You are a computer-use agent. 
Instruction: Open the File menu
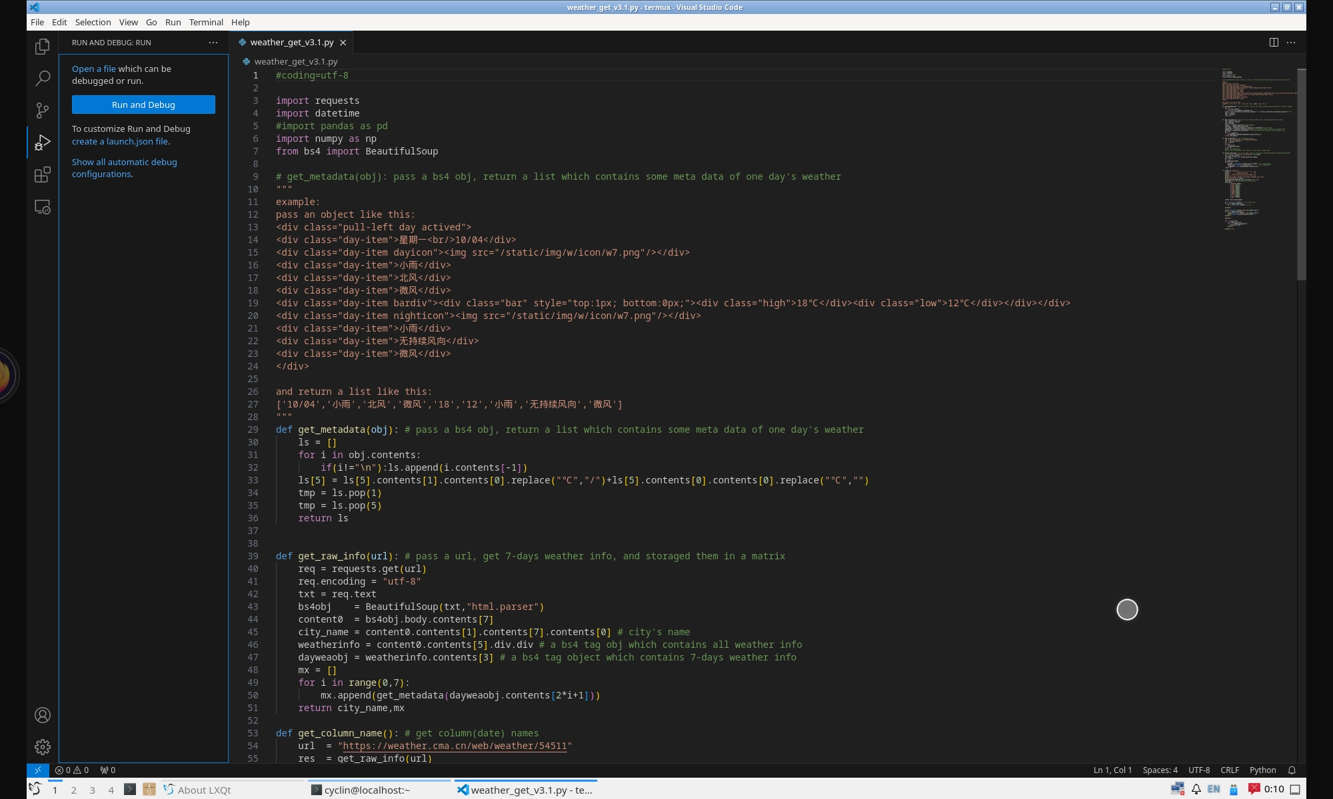point(37,22)
